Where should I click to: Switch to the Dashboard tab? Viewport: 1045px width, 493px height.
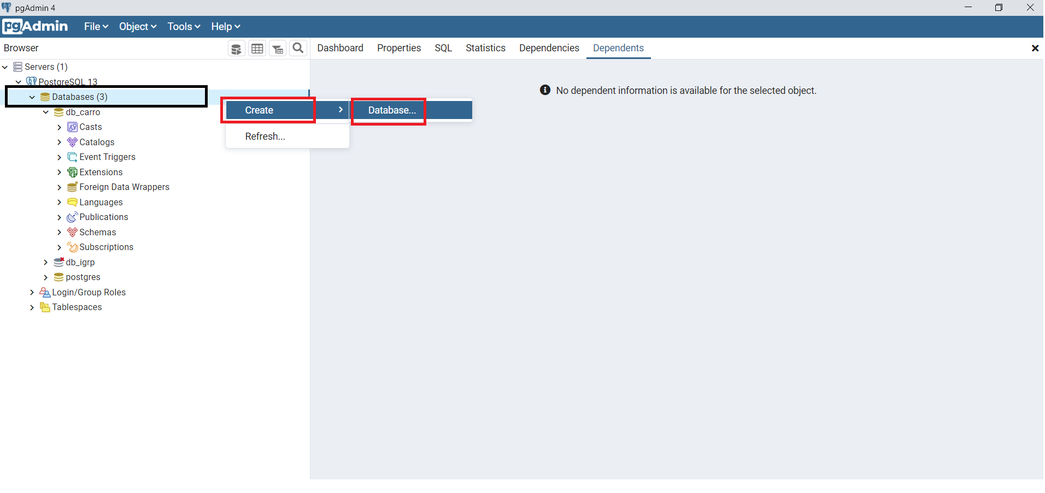point(340,48)
